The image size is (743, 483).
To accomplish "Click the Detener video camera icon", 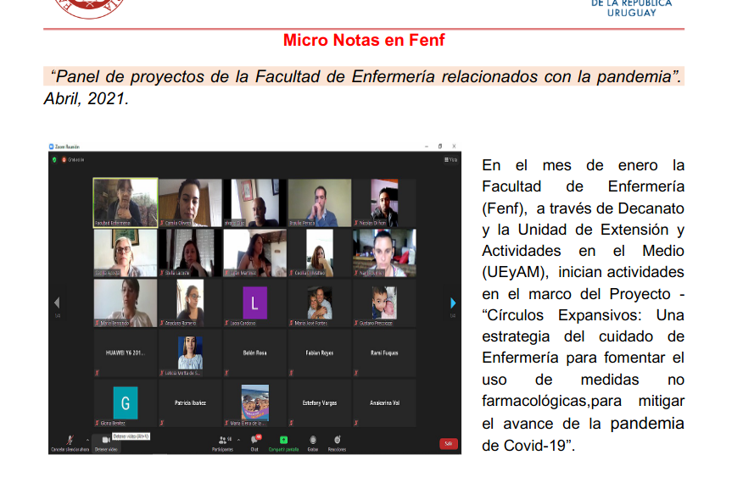I will [106, 440].
